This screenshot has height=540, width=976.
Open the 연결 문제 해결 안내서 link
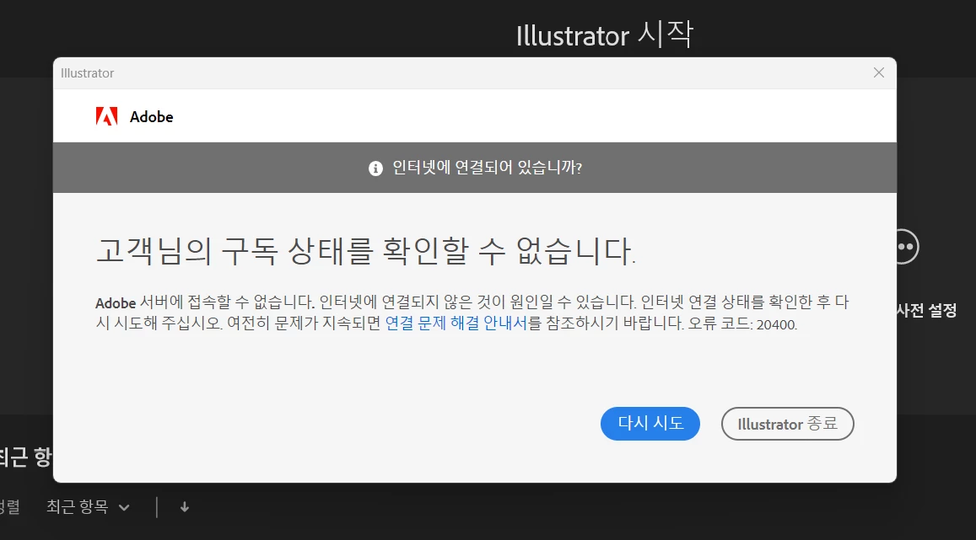(x=456, y=323)
